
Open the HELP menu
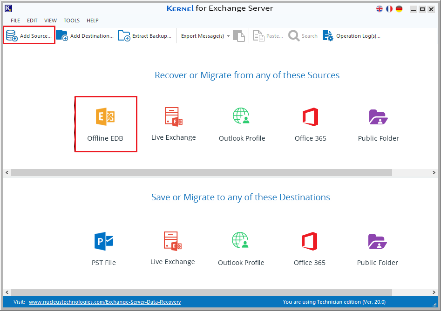point(93,20)
